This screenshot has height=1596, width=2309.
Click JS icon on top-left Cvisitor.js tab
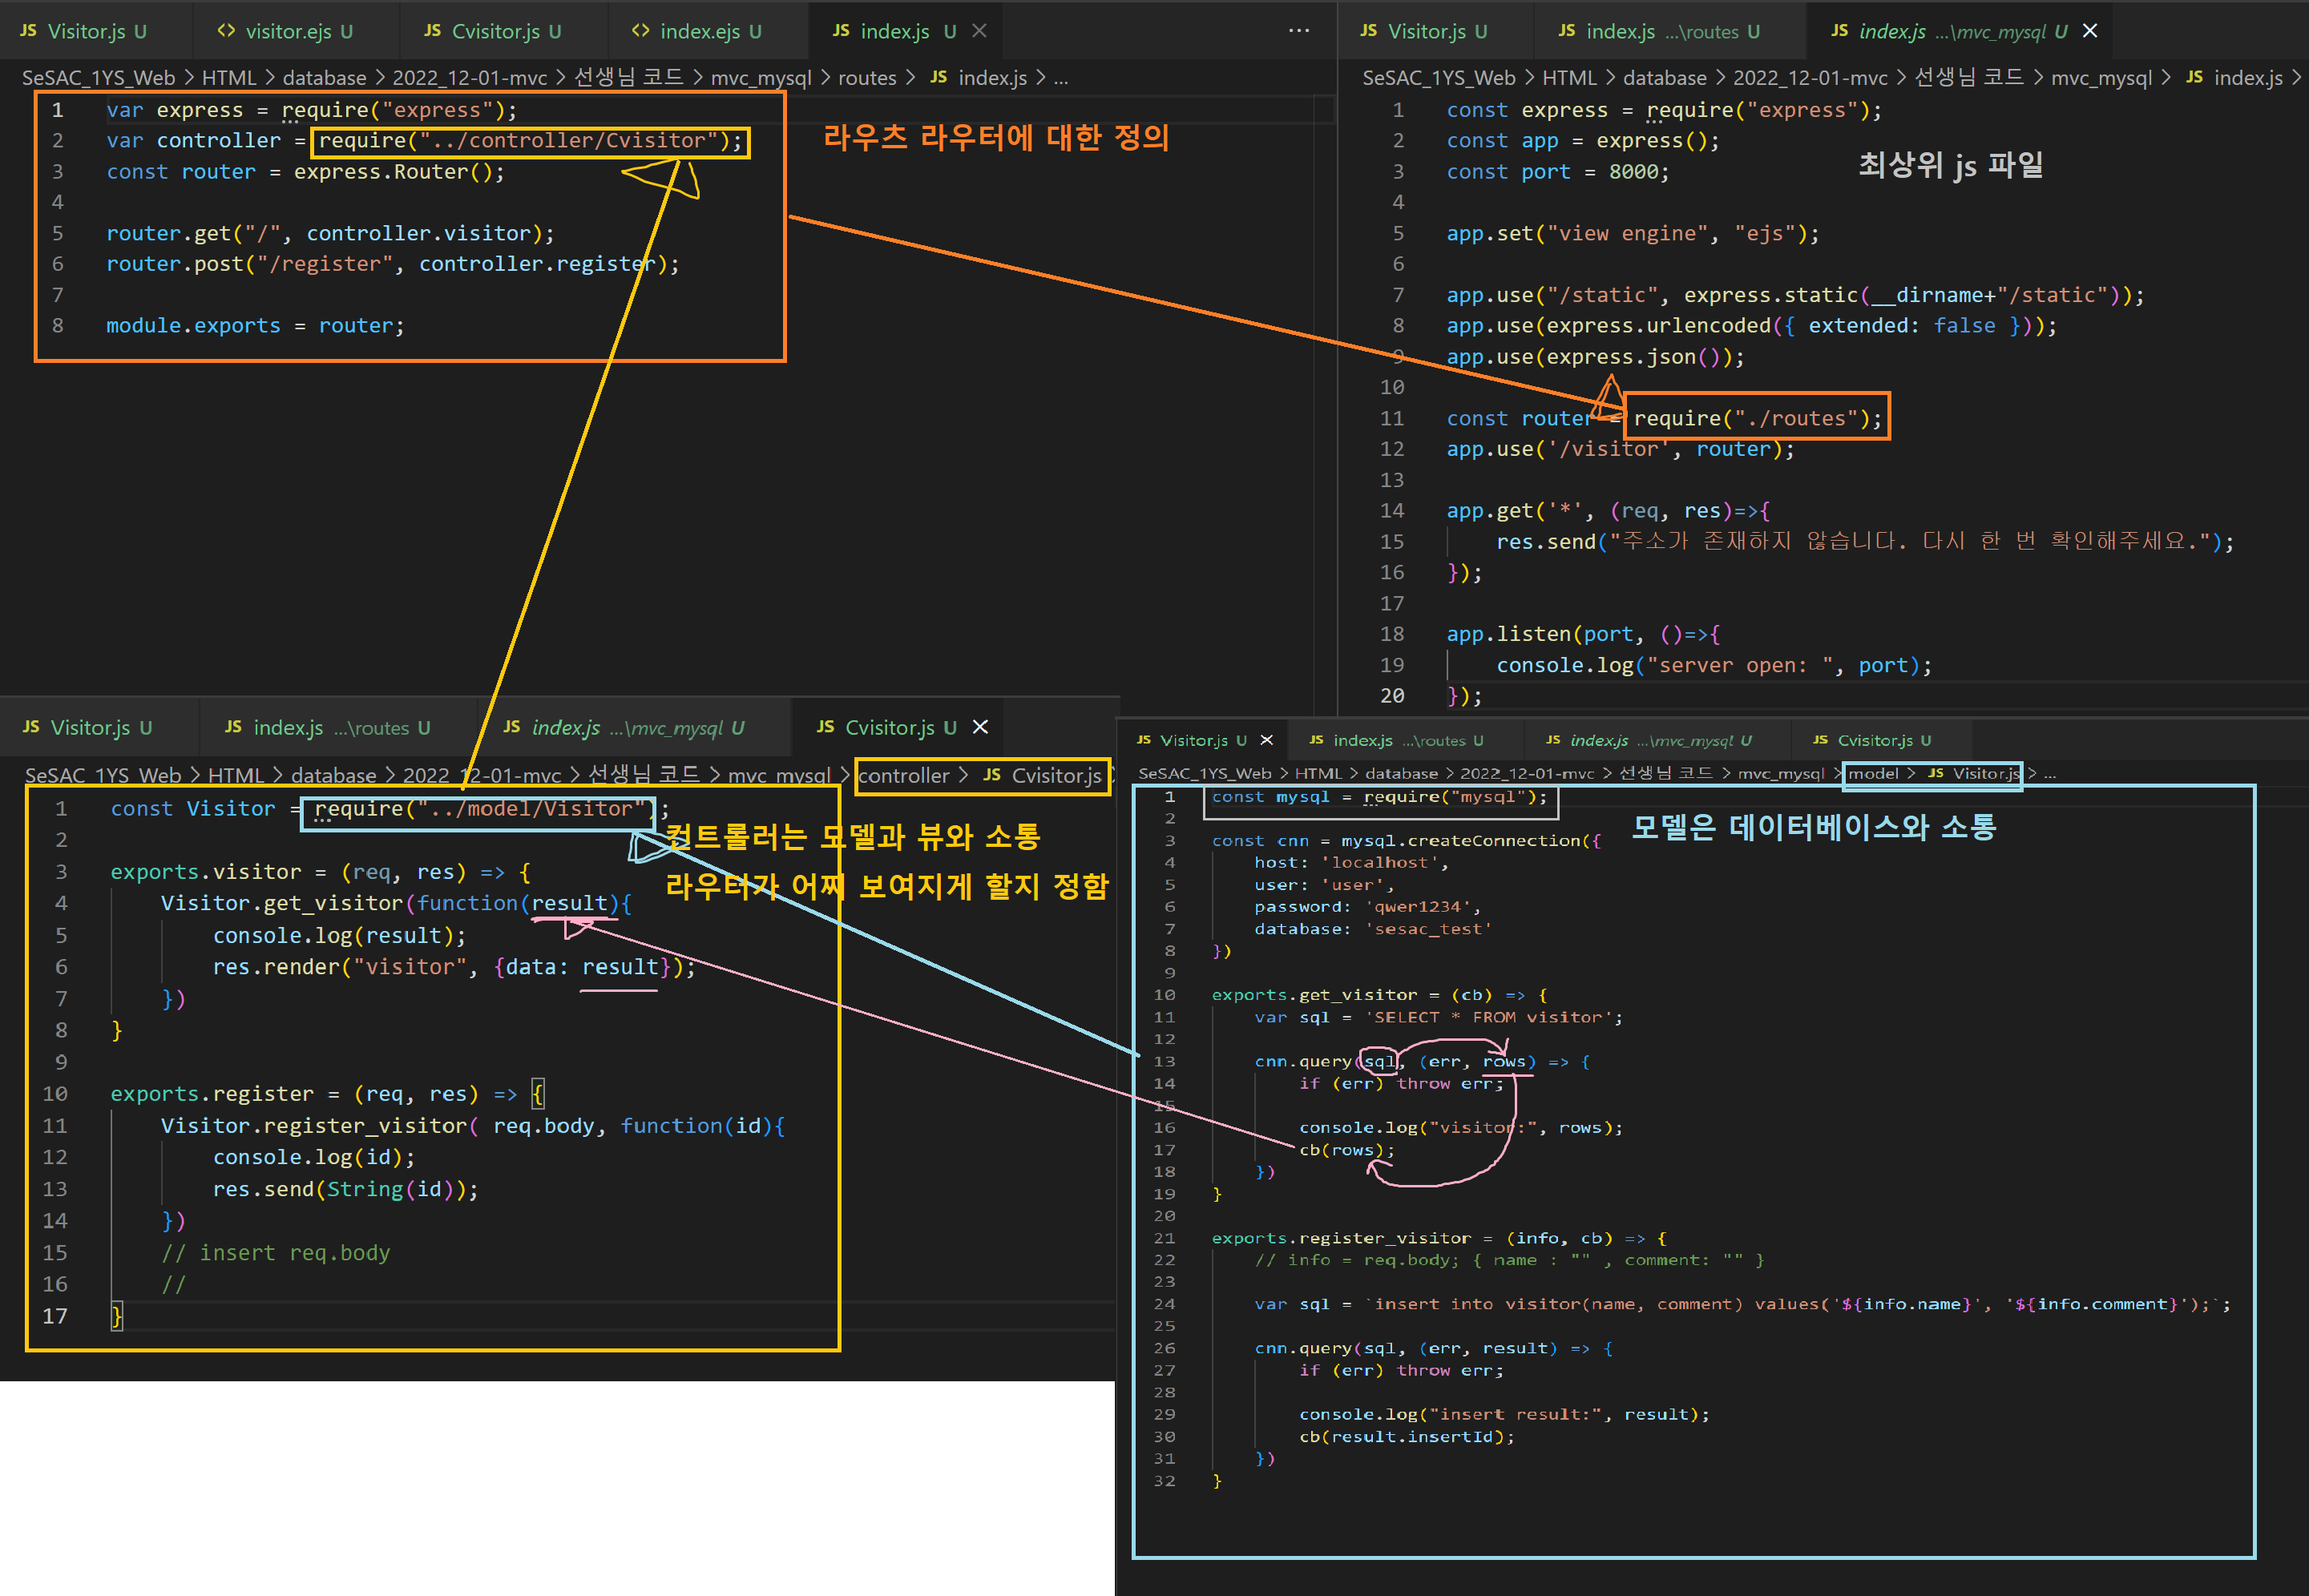coord(432,31)
